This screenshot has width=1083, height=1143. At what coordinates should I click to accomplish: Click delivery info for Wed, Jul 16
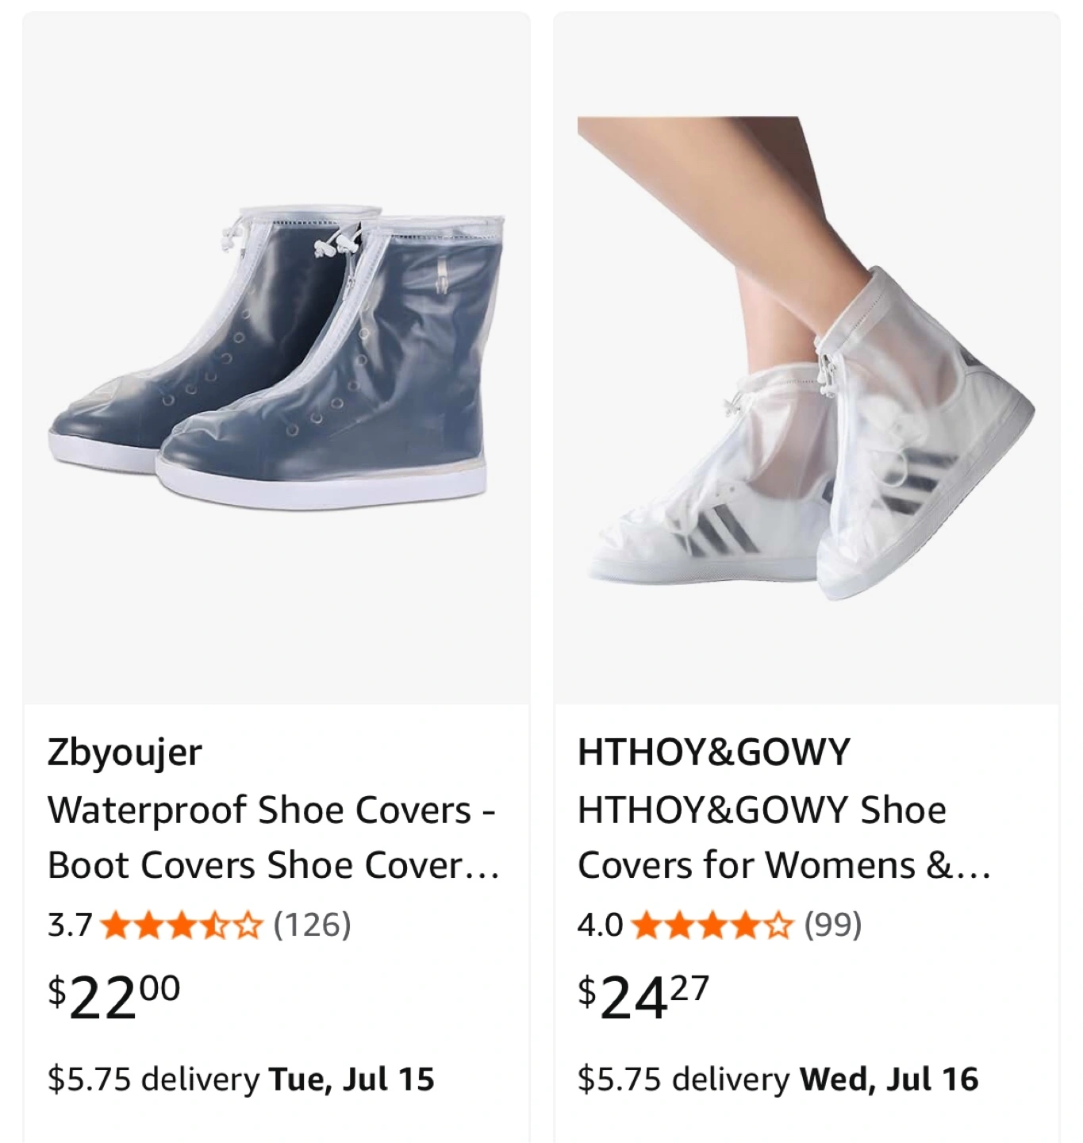coord(778,1079)
